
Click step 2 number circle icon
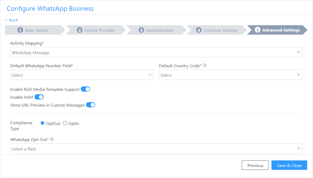point(79,30)
